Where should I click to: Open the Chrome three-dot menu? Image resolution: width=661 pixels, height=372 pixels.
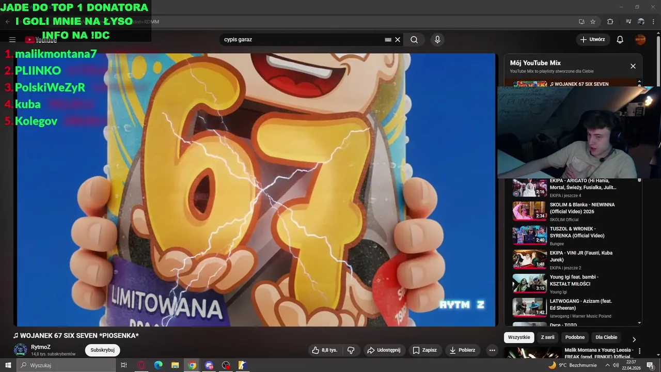click(653, 22)
